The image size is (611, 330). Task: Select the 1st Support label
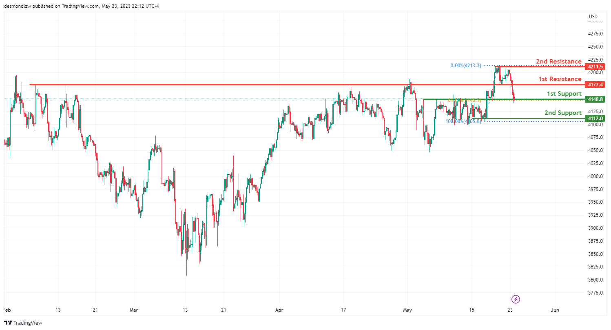(564, 94)
